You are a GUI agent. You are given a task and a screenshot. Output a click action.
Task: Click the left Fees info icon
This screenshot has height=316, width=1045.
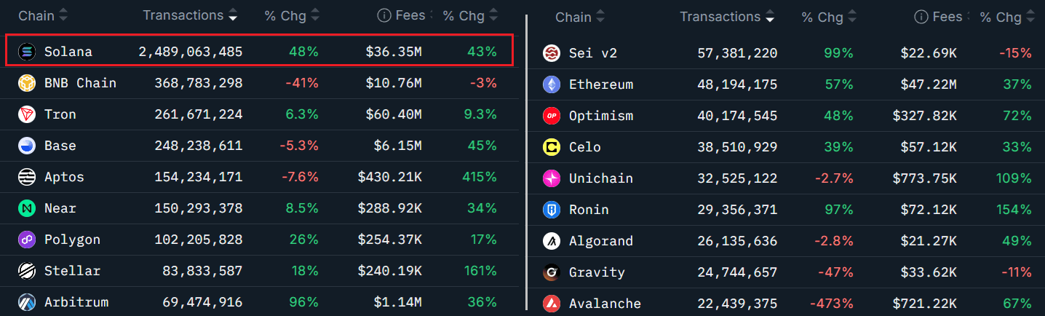click(384, 15)
